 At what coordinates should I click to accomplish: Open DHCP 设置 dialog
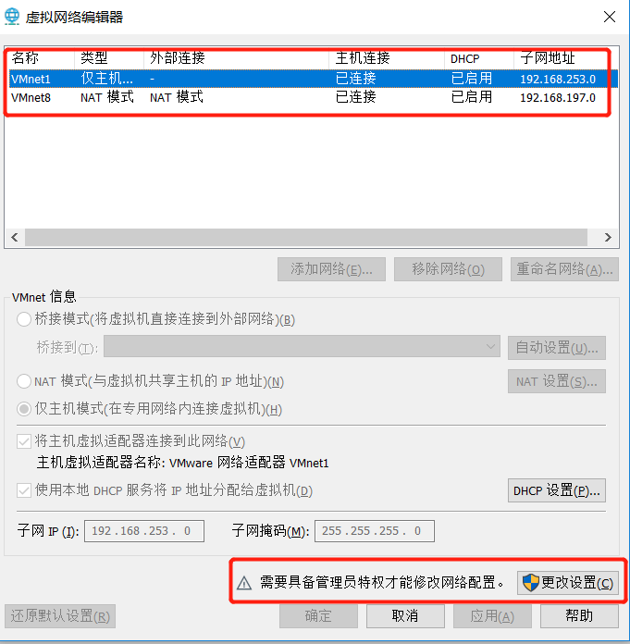click(557, 490)
